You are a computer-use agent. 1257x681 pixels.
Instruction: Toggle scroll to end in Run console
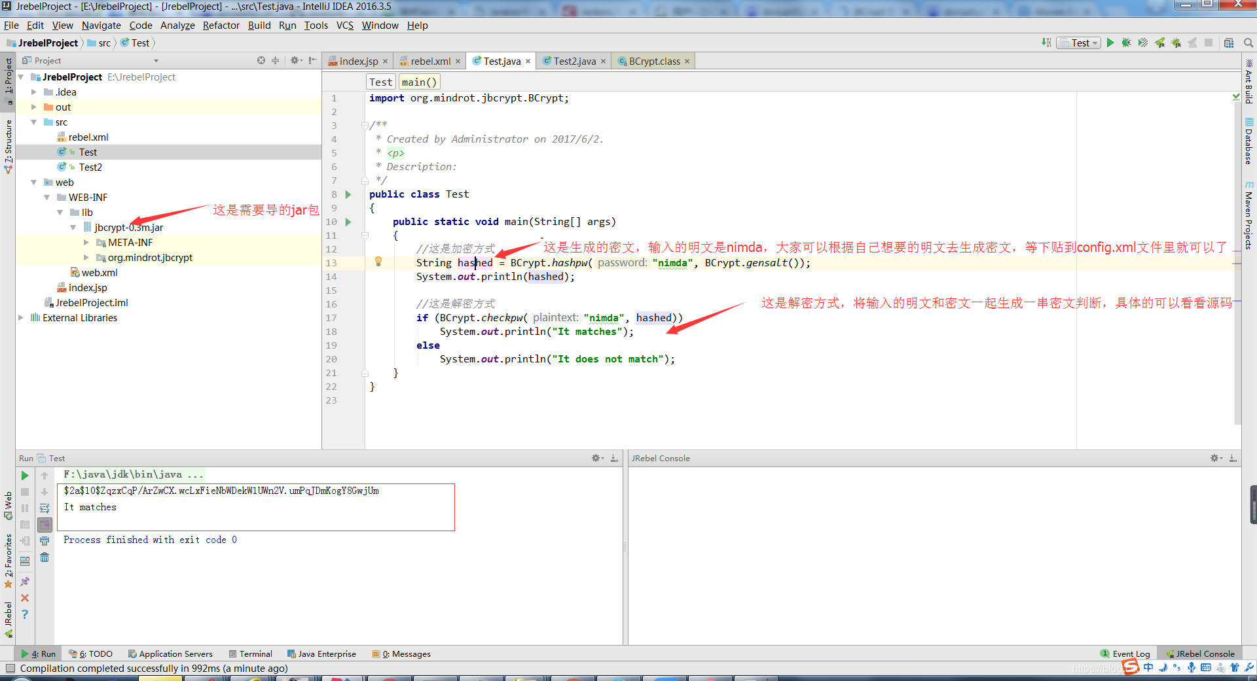click(45, 525)
